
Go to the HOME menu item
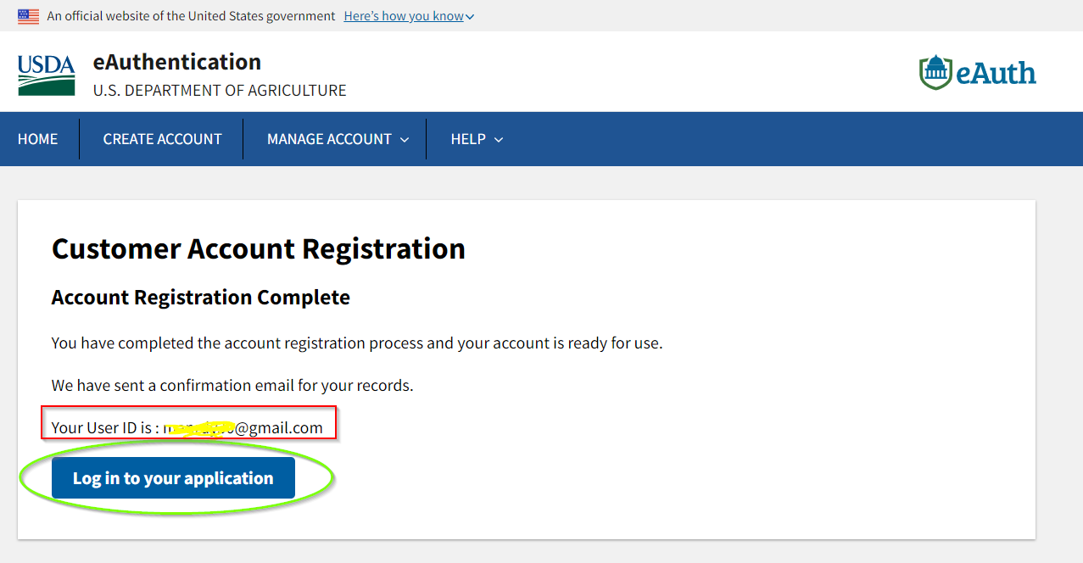[x=38, y=139]
